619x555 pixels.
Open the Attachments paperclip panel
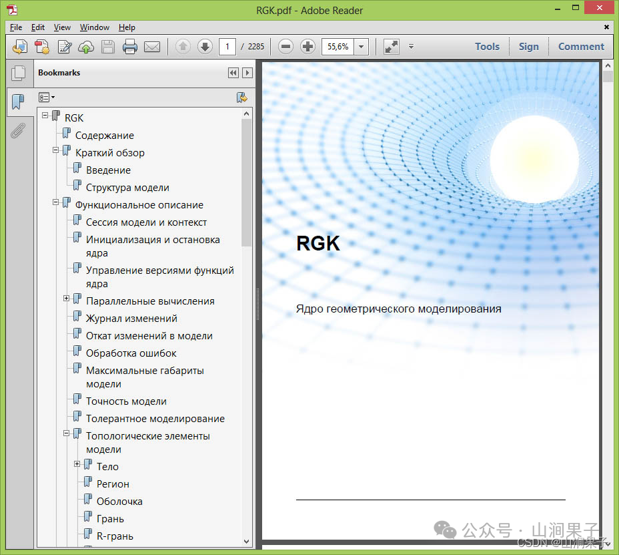[x=18, y=131]
